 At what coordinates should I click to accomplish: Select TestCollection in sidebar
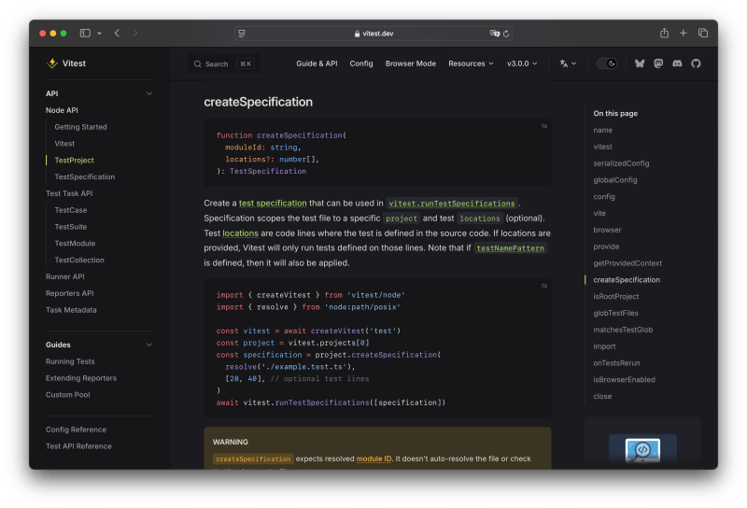pos(79,261)
